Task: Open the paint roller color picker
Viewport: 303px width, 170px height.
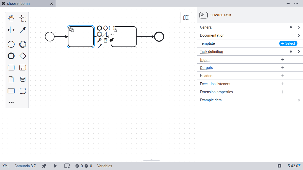Action: click(112, 40)
